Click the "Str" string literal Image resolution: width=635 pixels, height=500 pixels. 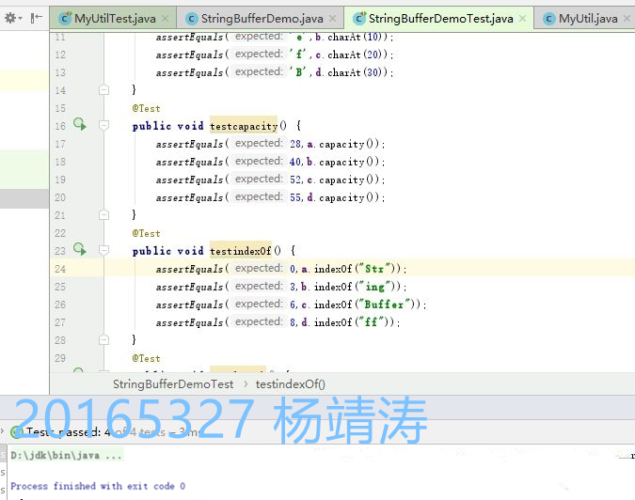[374, 269]
